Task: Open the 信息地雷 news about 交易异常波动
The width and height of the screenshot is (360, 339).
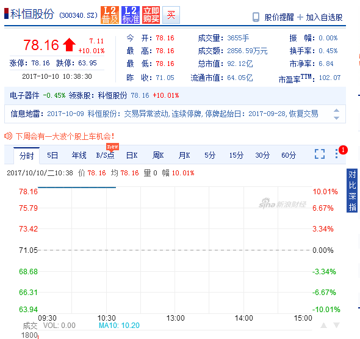Action: tap(182, 114)
